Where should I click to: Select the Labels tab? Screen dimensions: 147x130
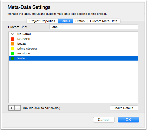point(65,21)
